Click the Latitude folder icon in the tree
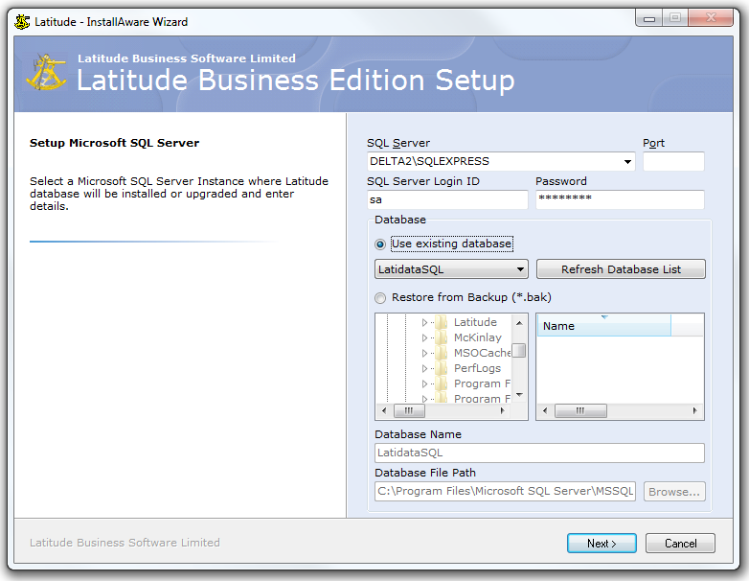The width and height of the screenshot is (749, 581). point(442,323)
